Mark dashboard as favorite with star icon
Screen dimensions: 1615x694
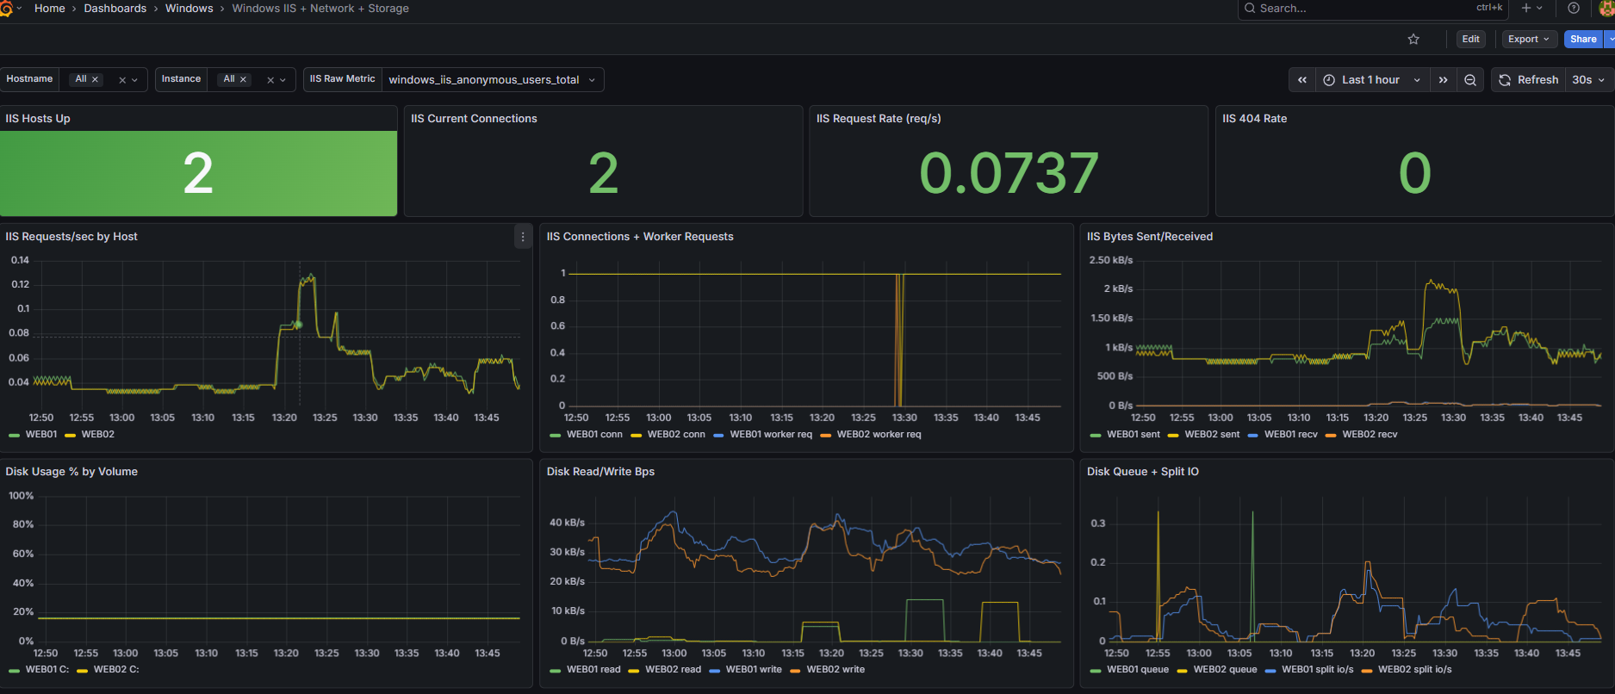pyautogui.click(x=1413, y=39)
